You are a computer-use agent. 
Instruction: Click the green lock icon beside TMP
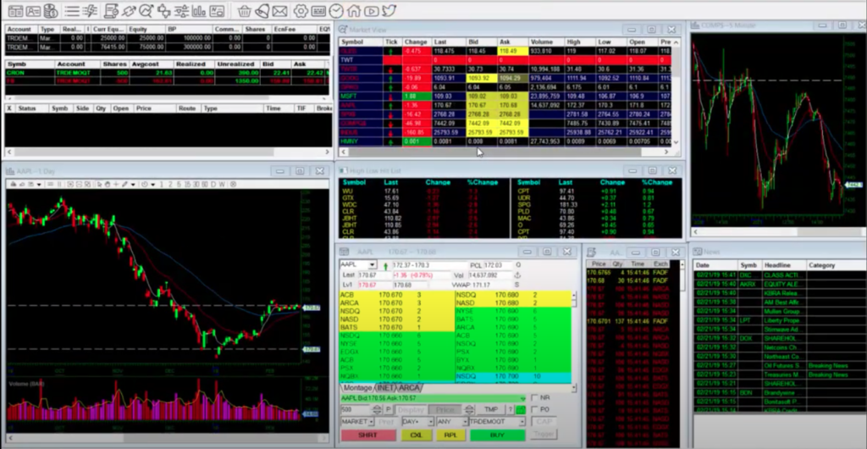521,410
